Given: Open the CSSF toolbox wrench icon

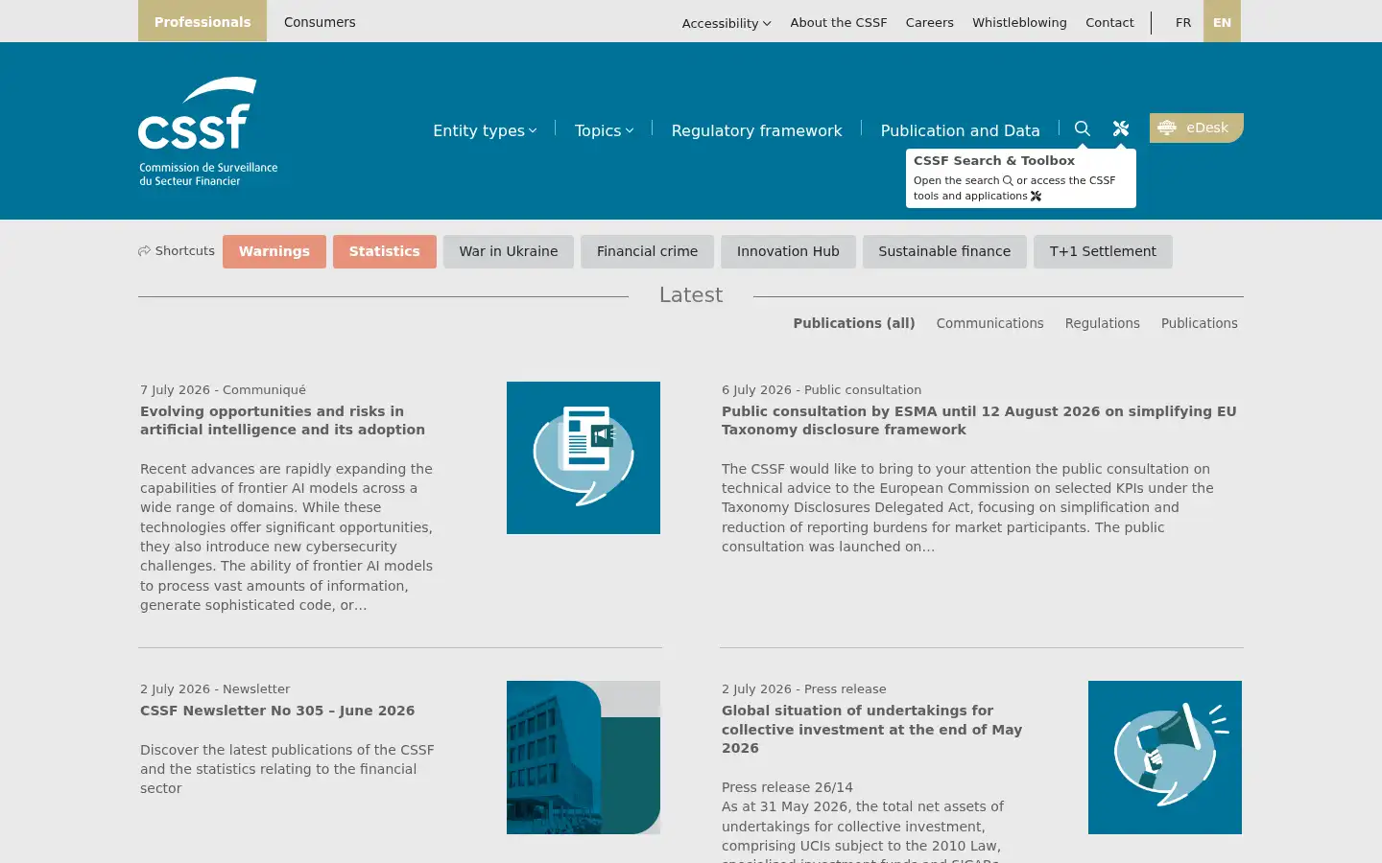Looking at the screenshot, I should tap(1121, 128).
